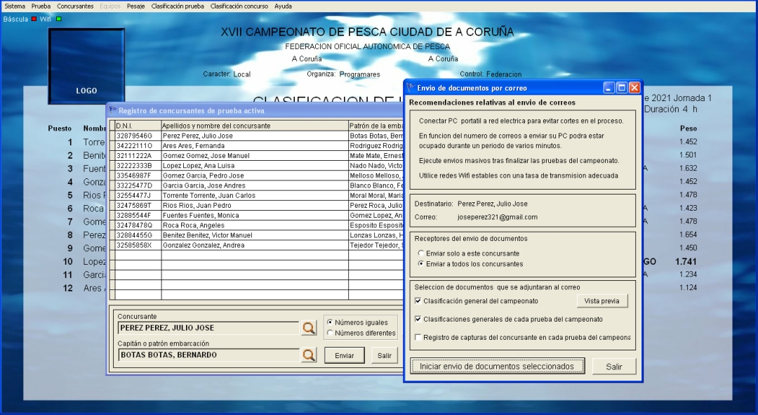Enable 'Registro de capturas del concursante' checkbox
This screenshot has height=415, width=758.
point(418,338)
